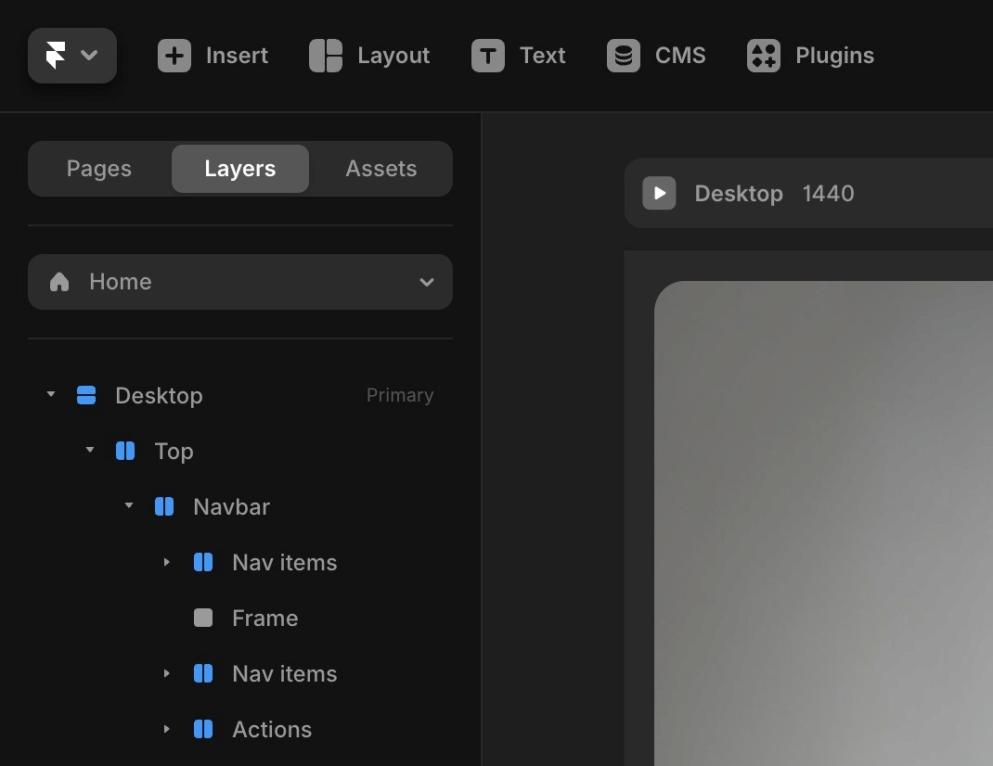Click the Plugins label in toolbar
This screenshot has height=766, width=993.
tap(834, 56)
